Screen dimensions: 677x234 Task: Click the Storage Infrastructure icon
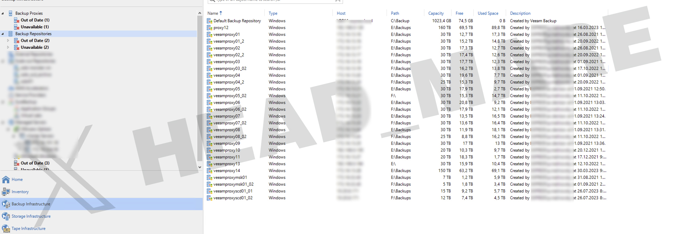[x=6, y=216]
